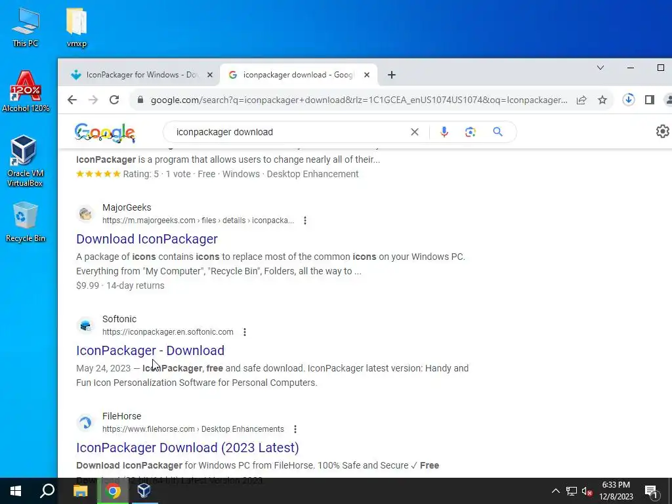Open the vmxp folder on desktop
Image resolution: width=672 pixels, height=504 pixels.
point(77,26)
